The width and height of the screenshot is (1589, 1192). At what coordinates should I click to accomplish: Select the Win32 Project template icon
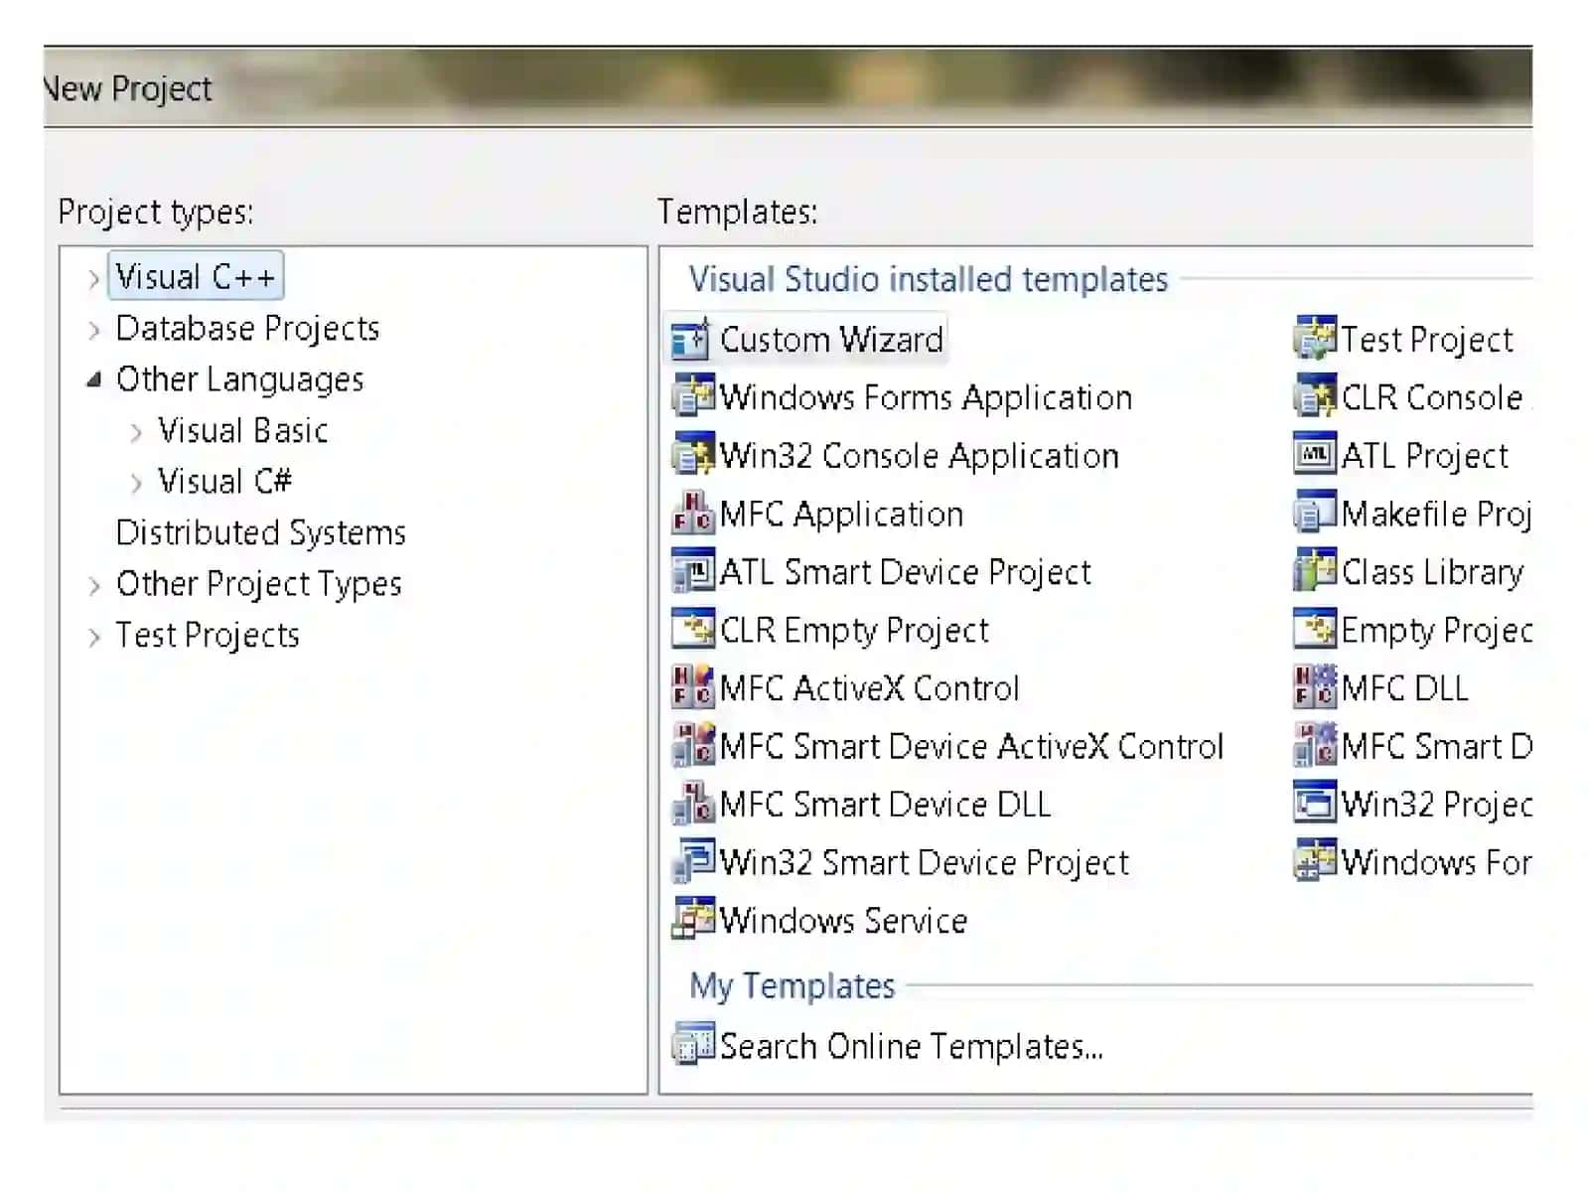1315,804
